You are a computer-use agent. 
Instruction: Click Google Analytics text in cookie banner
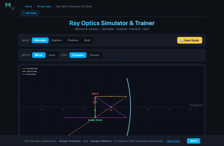70,141
